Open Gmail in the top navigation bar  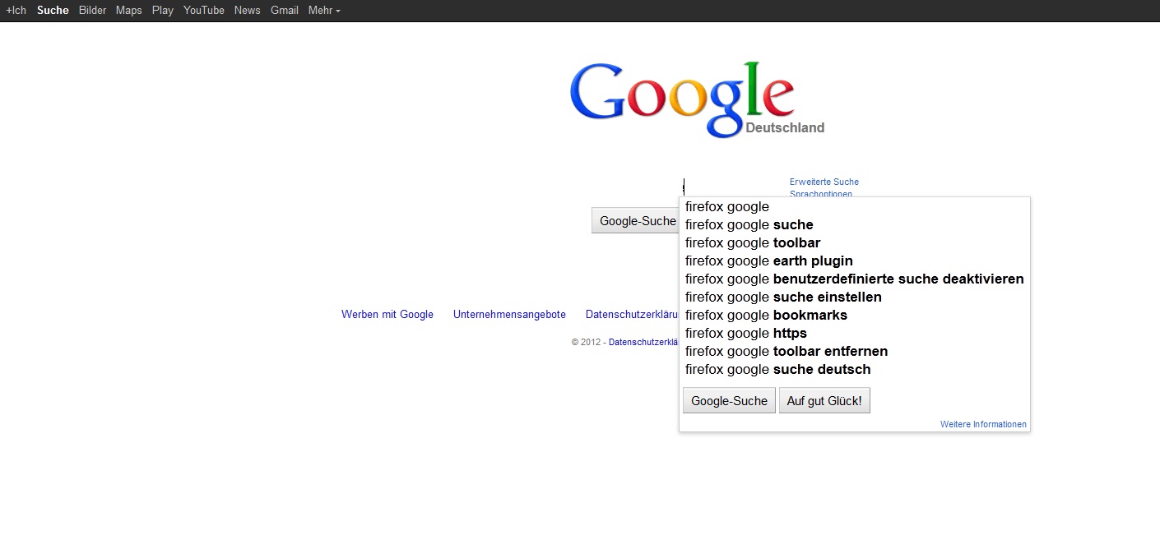285,11
